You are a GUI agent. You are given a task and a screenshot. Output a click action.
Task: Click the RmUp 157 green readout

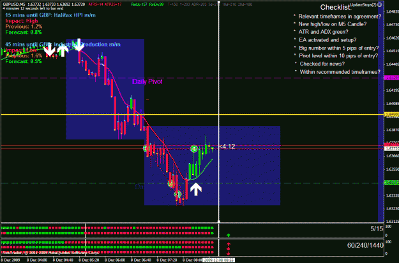point(138,4)
